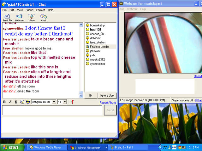Open File menu in Webcam window

(x=122, y=9)
